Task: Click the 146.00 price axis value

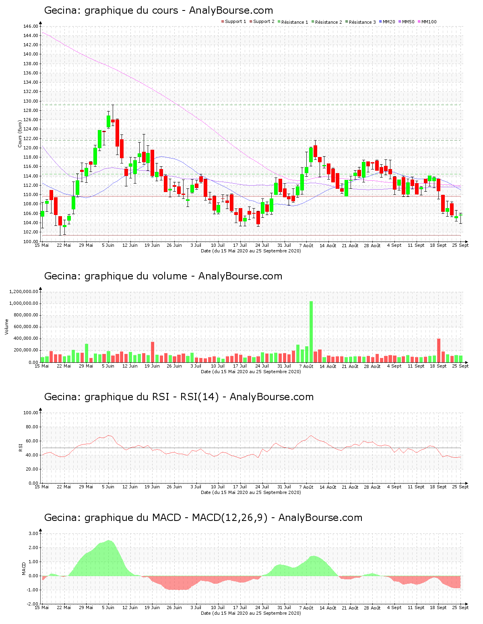Action: [31, 26]
